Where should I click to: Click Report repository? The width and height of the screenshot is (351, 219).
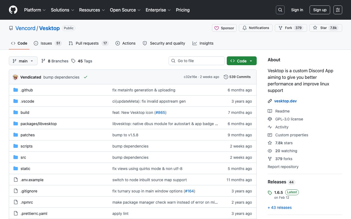click(x=283, y=167)
